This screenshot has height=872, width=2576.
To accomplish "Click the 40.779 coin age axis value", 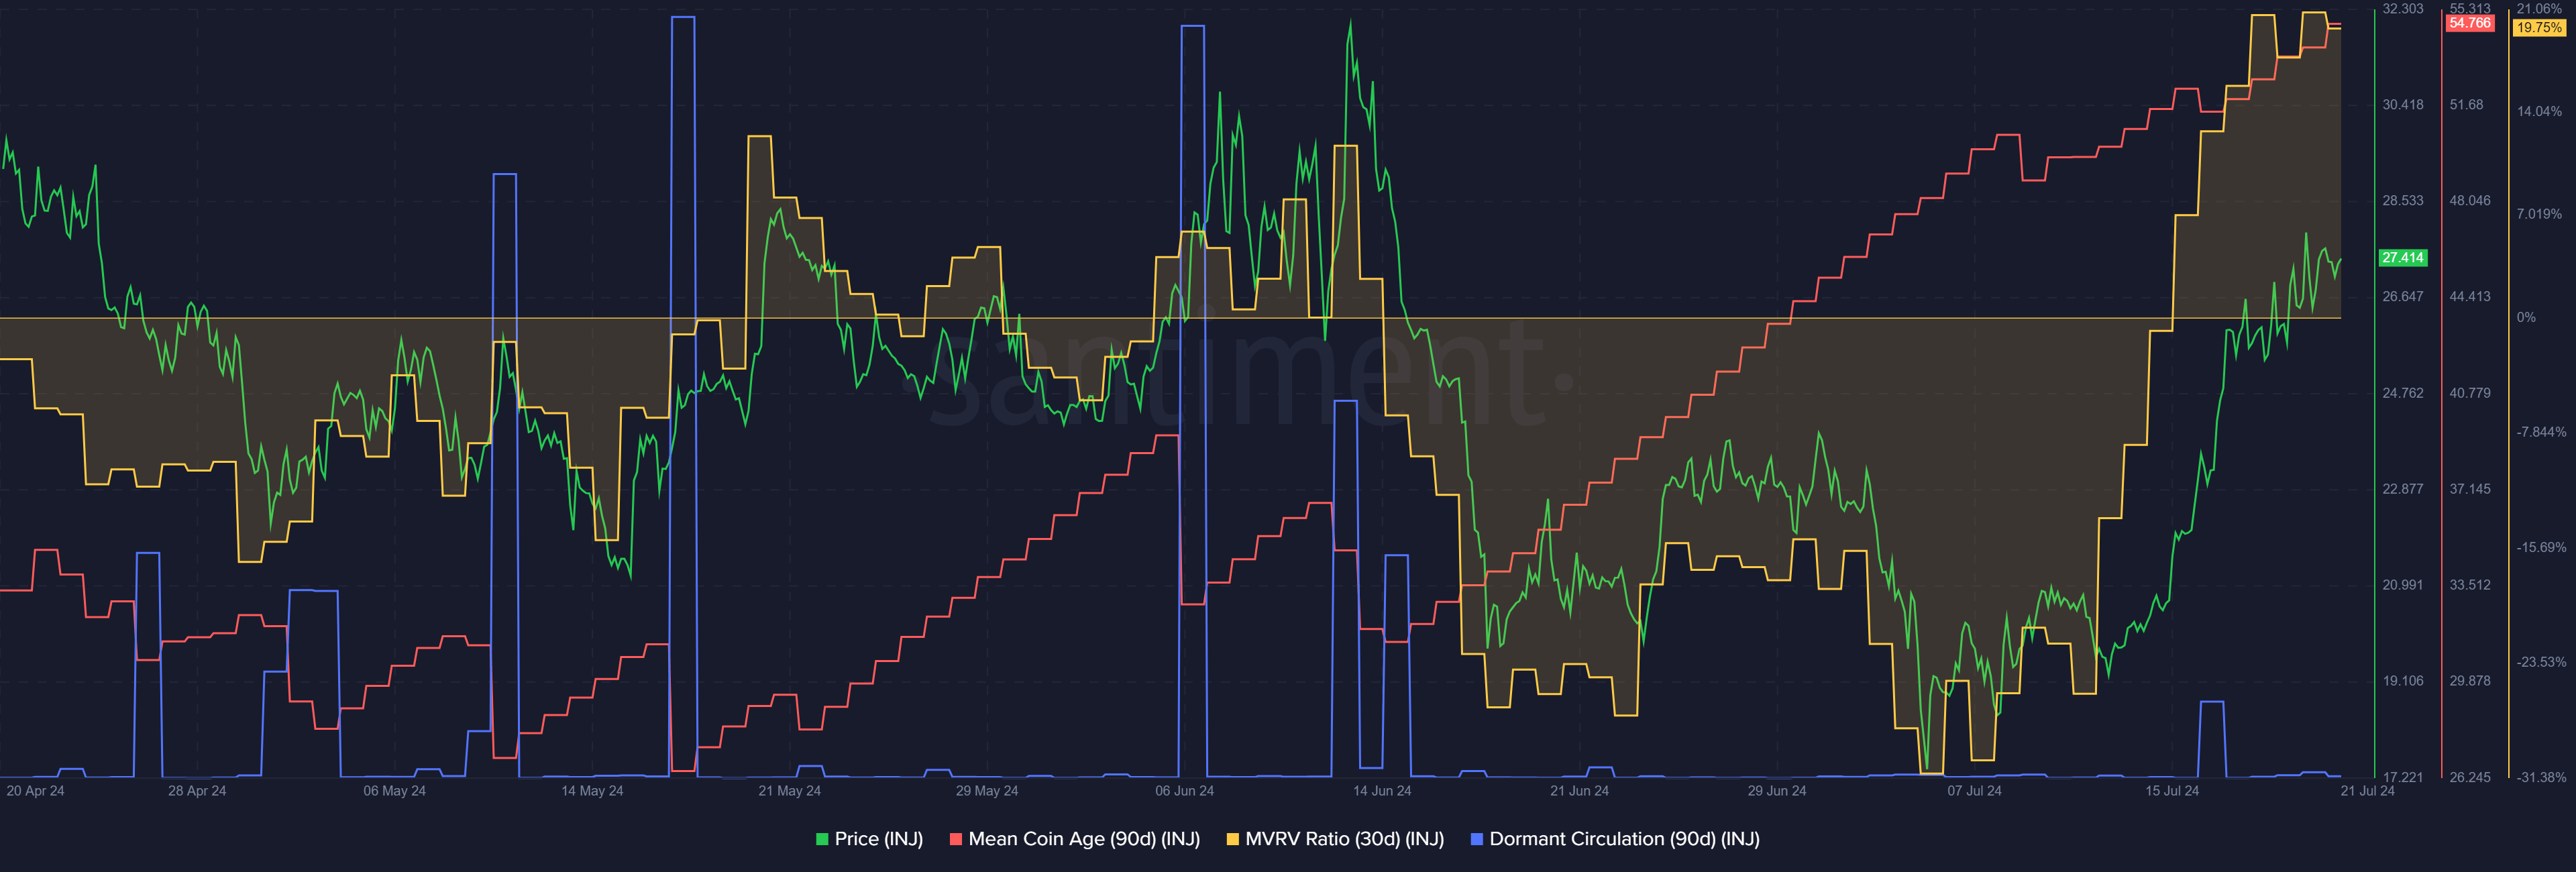I will coord(2470,393).
